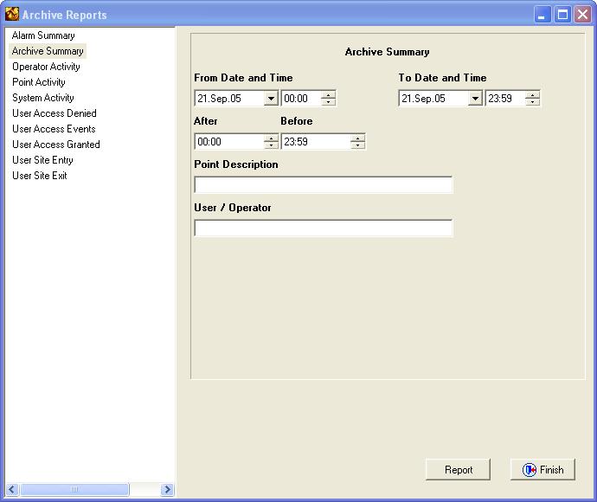Image resolution: width=597 pixels, height=502 pixels.
Task: Click the From date field 21.Sep.05
Action: tap(229, 99)
